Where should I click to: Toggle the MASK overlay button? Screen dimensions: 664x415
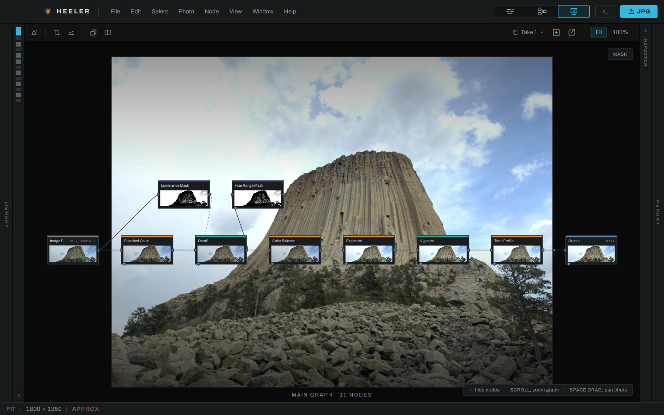point(620,54)
